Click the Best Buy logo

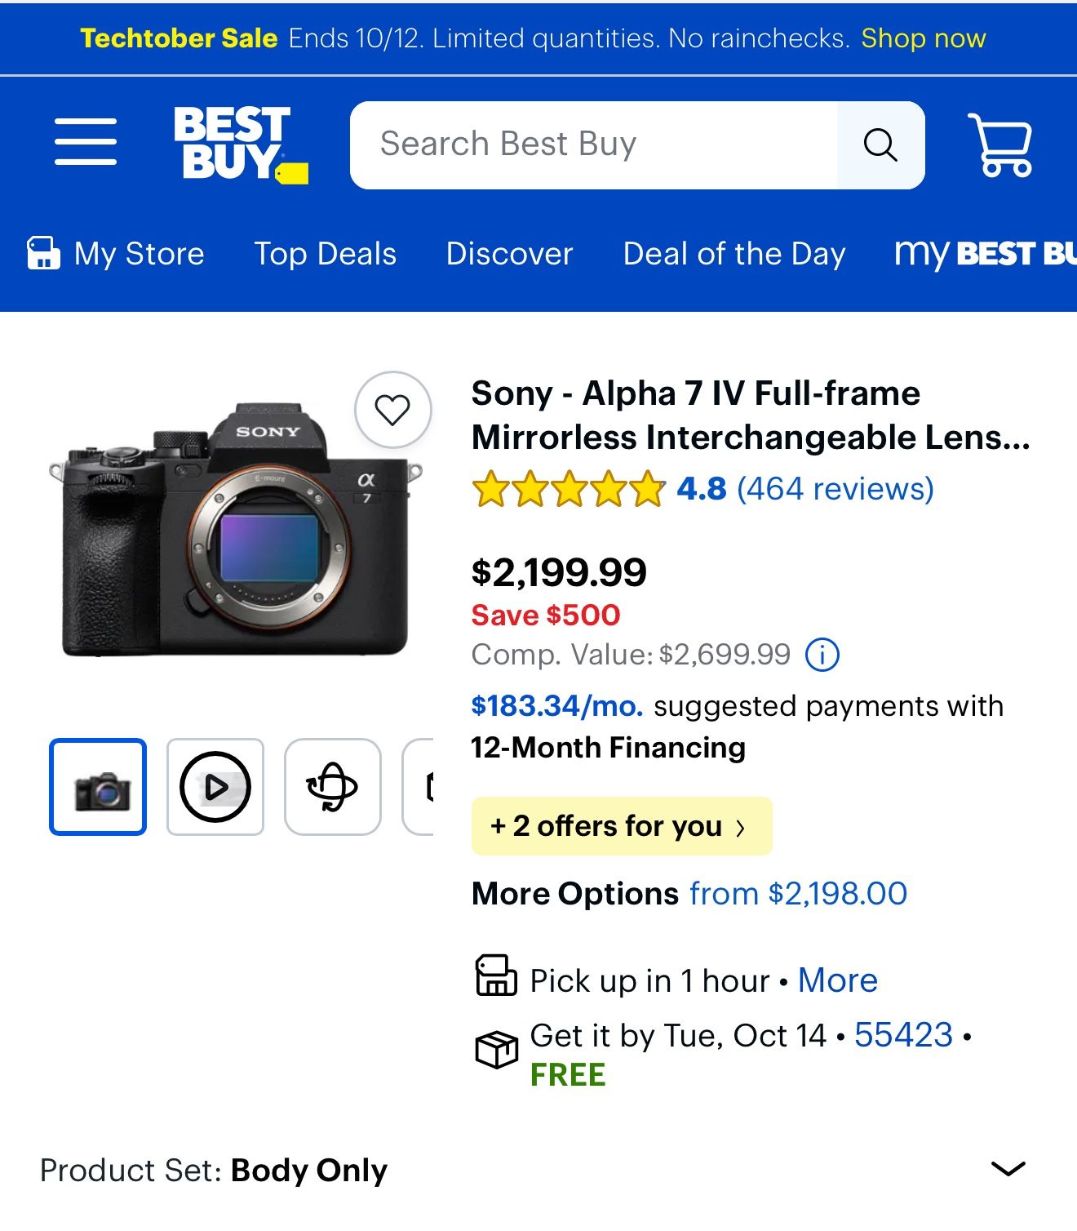point(240,144)
